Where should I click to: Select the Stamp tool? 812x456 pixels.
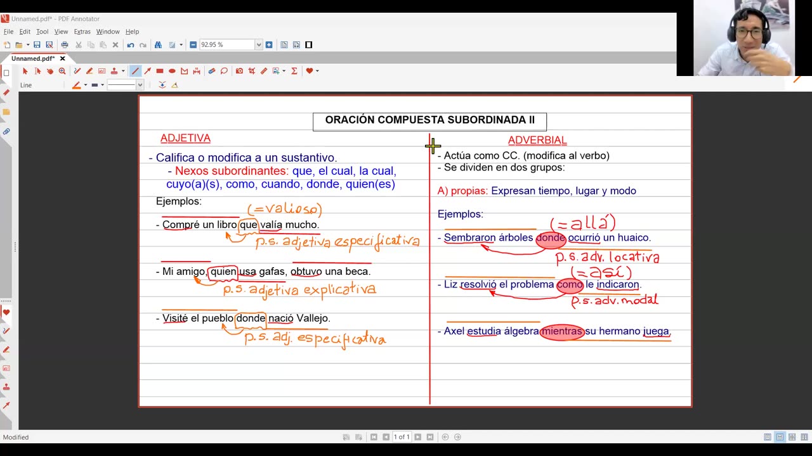point(114,71)
